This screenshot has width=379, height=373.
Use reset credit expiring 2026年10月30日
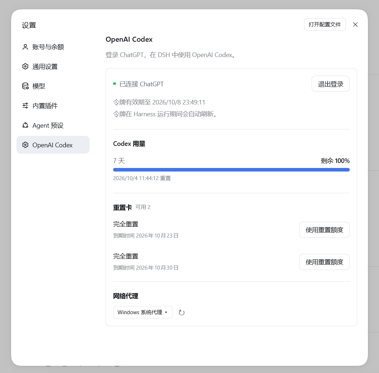click(x=324, y=262)
